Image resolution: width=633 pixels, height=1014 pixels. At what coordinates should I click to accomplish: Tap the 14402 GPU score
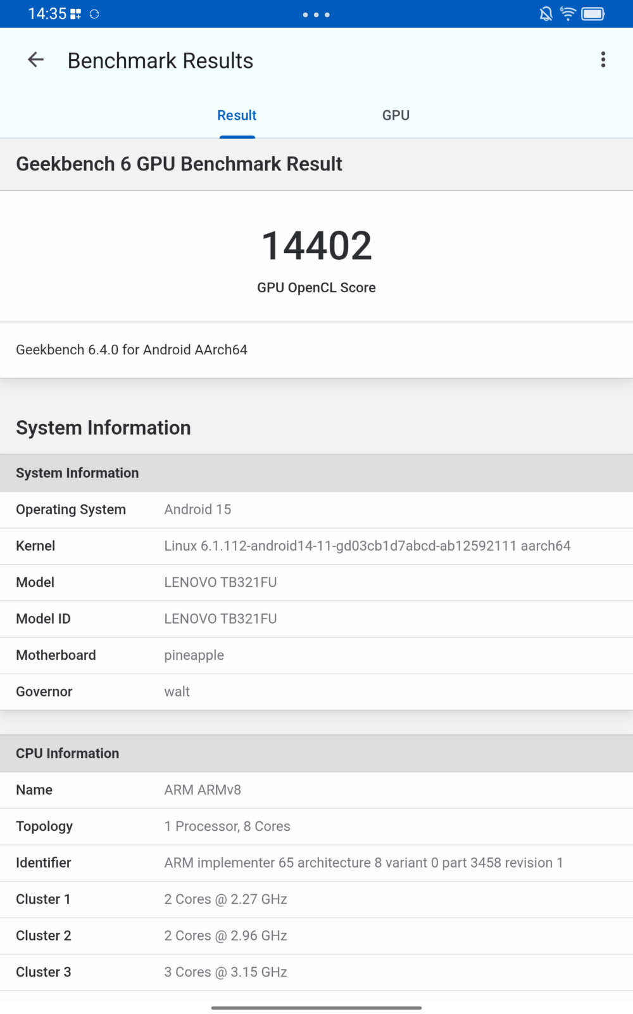(316, 246)
